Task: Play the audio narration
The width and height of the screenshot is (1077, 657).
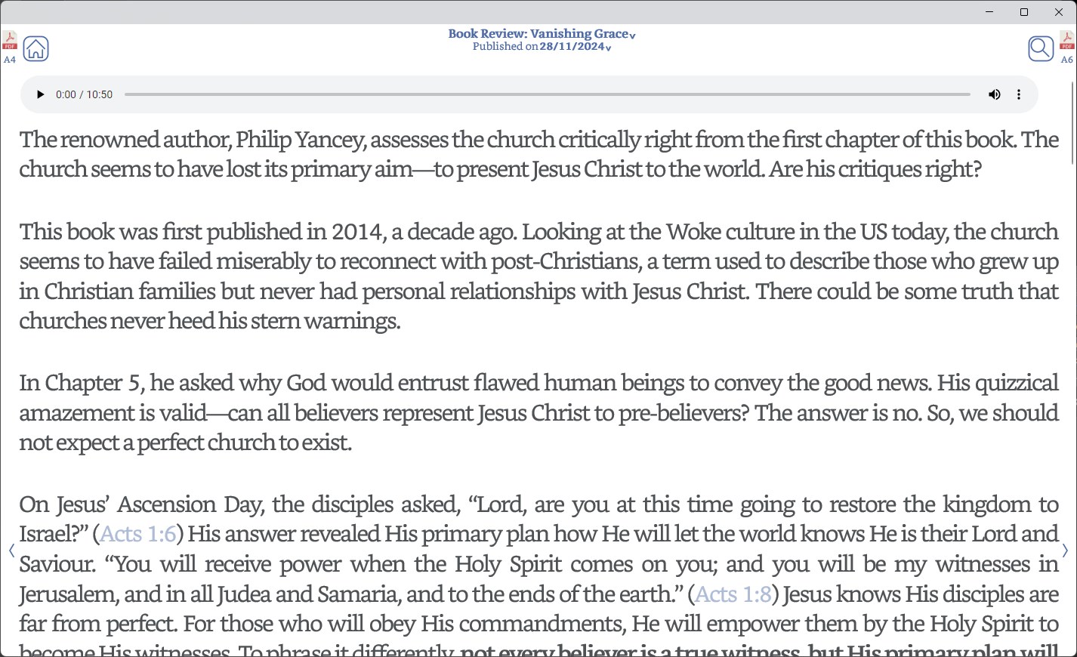Action: [x=41, y=94]
